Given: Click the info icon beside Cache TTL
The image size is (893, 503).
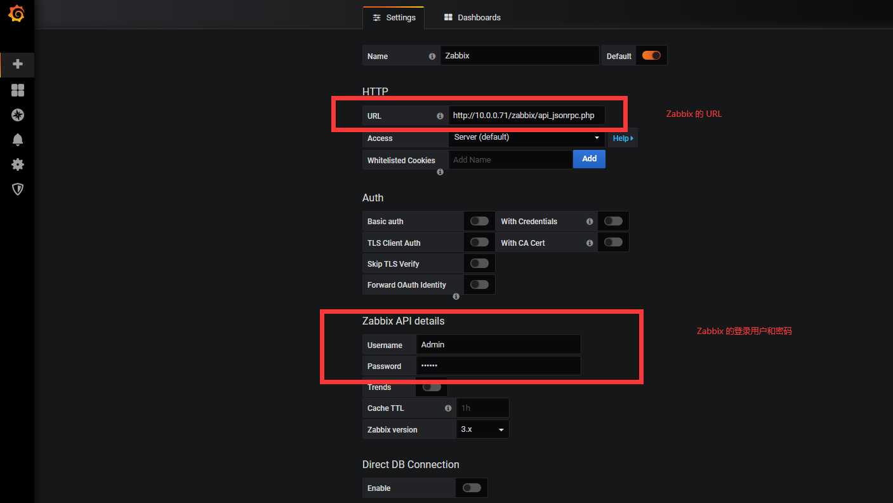Looking at the screenshot, I should [x=448, y=408].
